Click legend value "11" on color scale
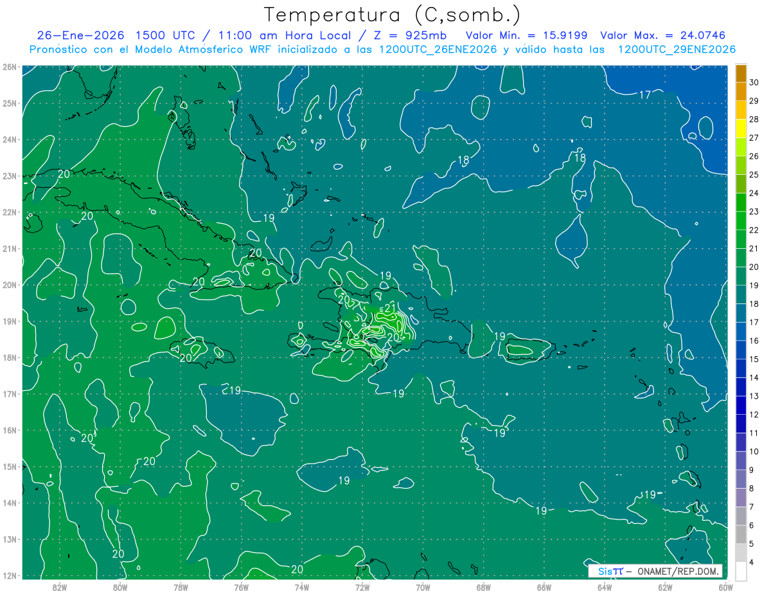 (x=754, y=433)
